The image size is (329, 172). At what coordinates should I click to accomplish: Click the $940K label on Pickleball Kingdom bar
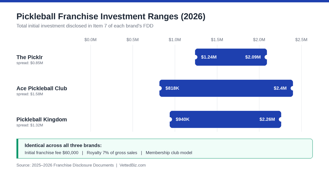[183, 119]
